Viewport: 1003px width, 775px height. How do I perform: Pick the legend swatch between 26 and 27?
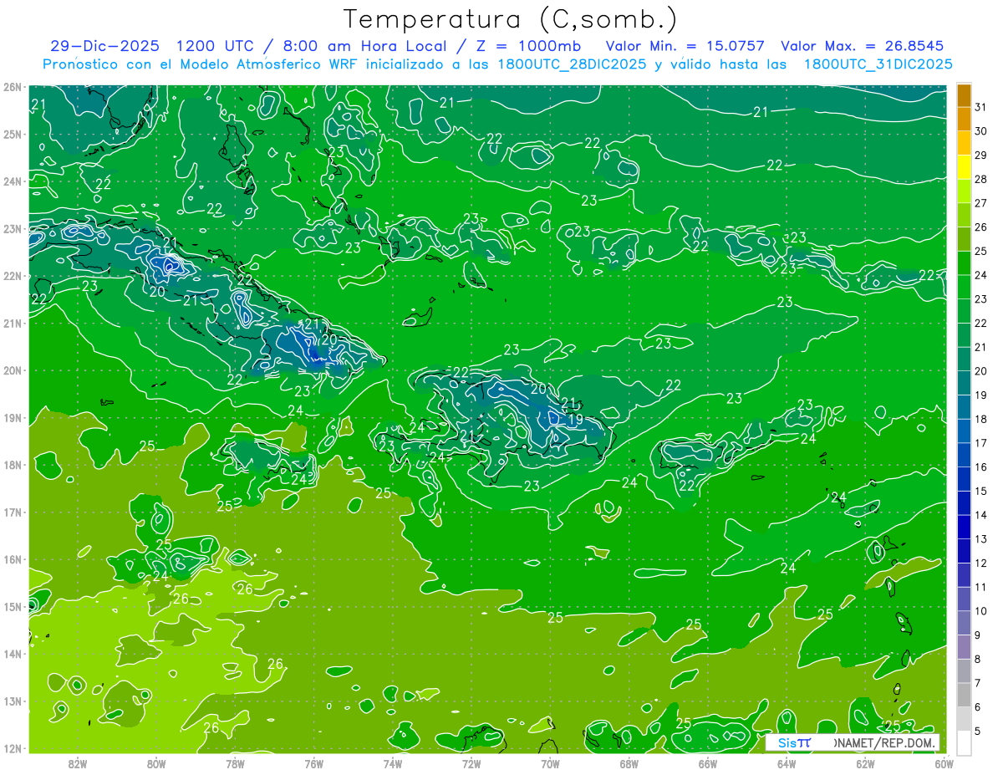click(964, 215)
